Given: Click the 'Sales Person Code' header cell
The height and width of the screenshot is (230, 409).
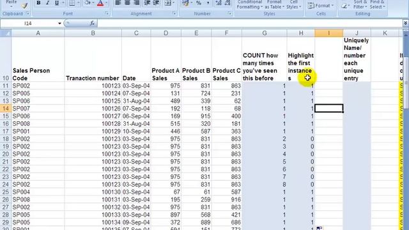Looking at the screenshot, I should [38, 59].
